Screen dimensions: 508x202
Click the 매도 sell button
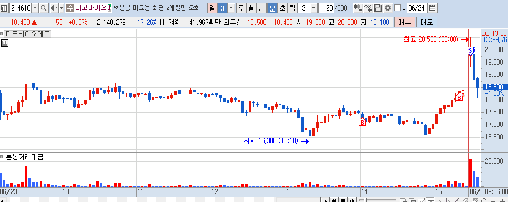[x=427, y=22]
